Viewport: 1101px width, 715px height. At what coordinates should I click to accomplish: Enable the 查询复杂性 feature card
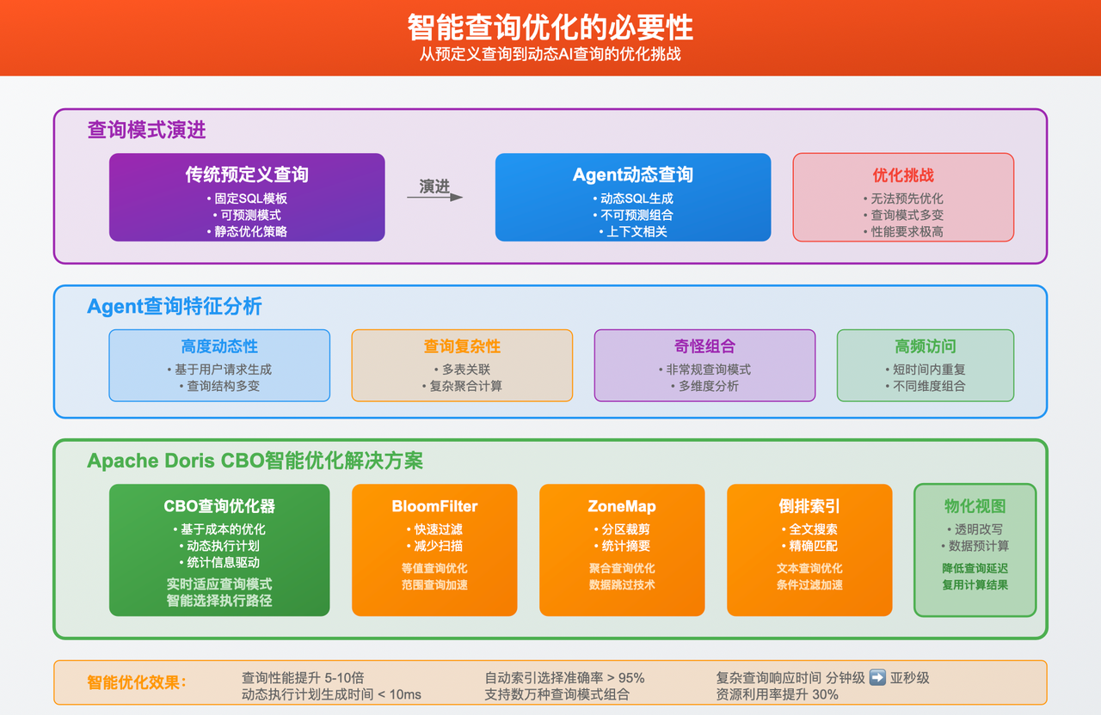pos(462,364)
